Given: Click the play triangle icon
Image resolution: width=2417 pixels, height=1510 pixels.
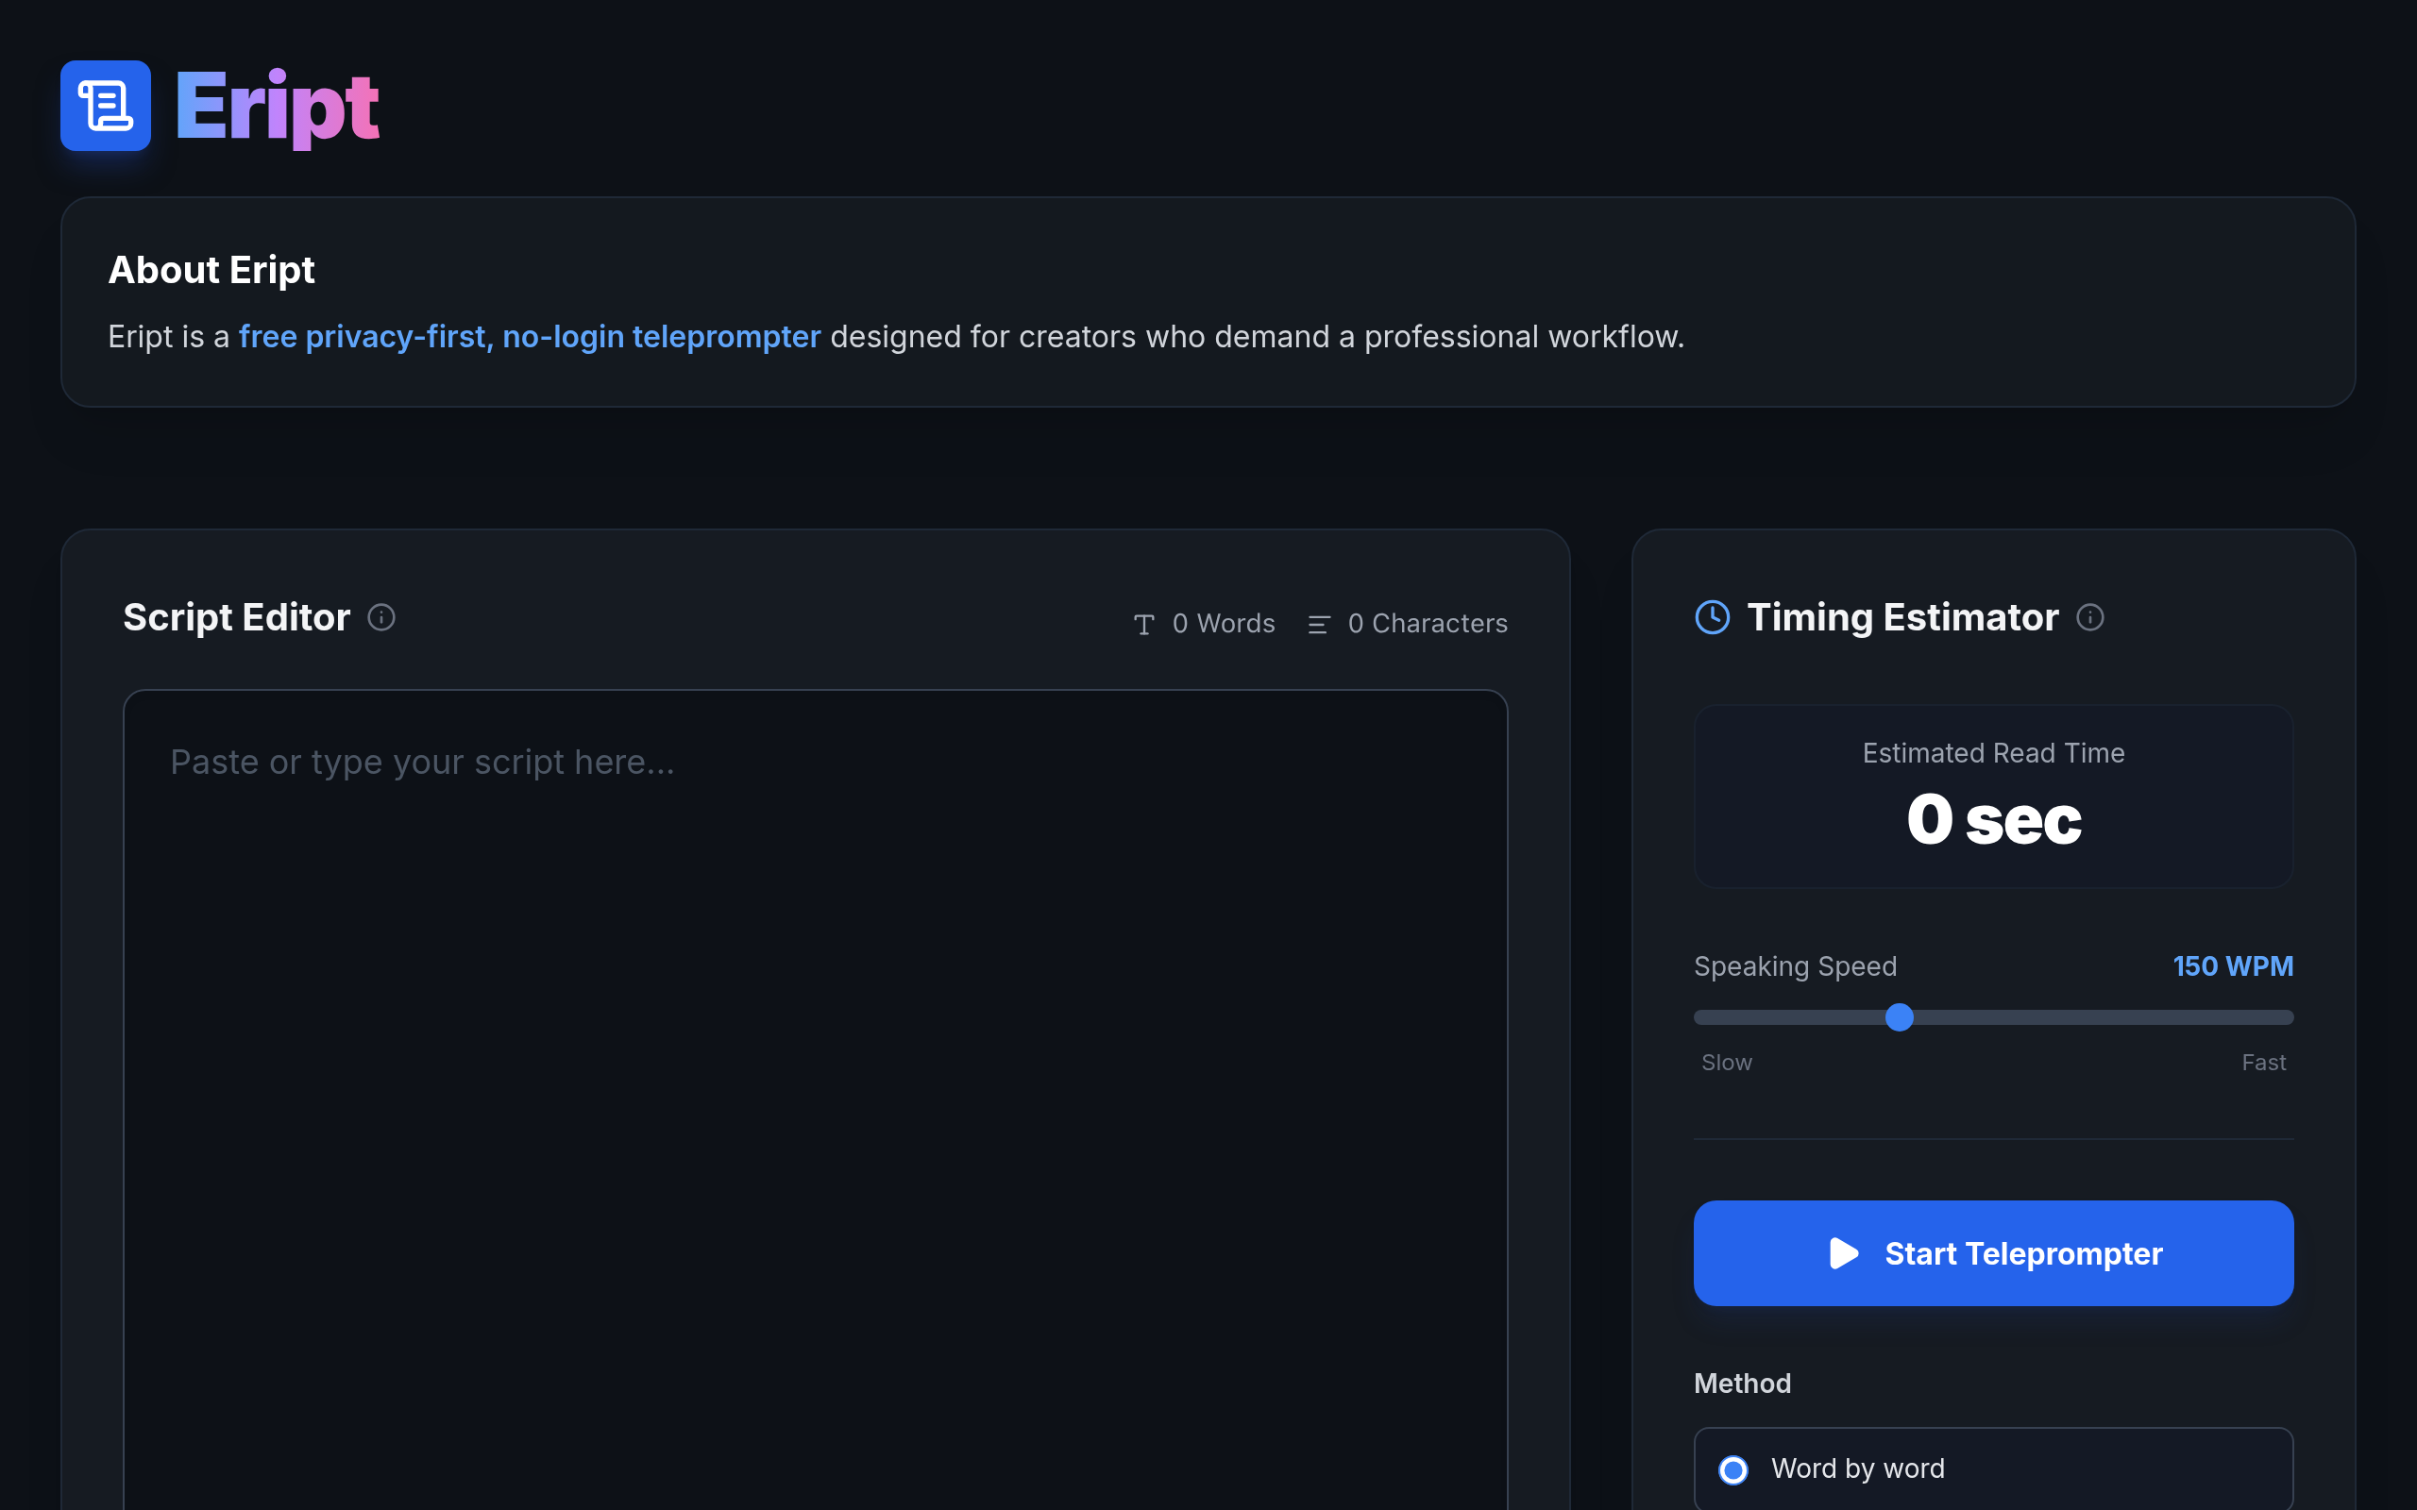Looking at the screenshot, I should tap(1843, 1253).
